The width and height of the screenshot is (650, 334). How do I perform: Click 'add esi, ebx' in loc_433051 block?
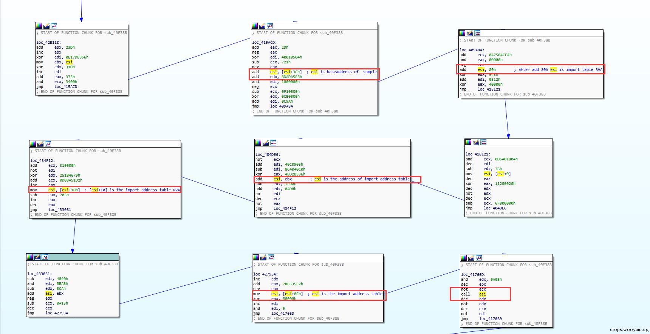[45, 293]
